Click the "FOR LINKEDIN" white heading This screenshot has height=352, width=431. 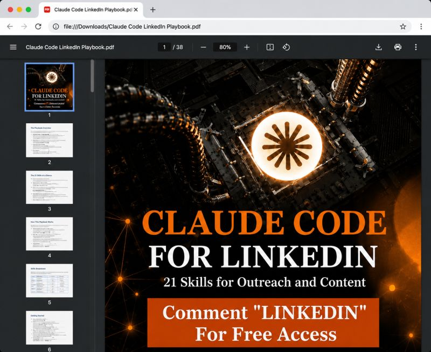click(263, 256)
